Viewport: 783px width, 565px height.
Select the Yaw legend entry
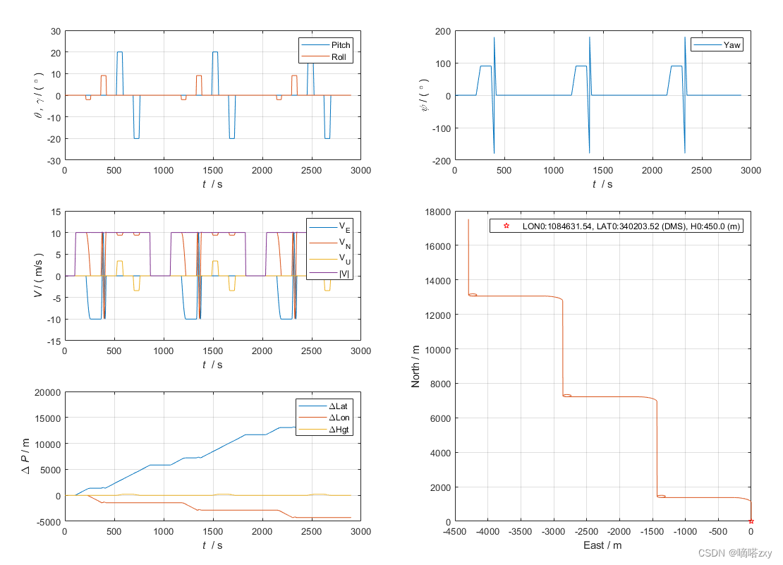click(x=717, y=45)
